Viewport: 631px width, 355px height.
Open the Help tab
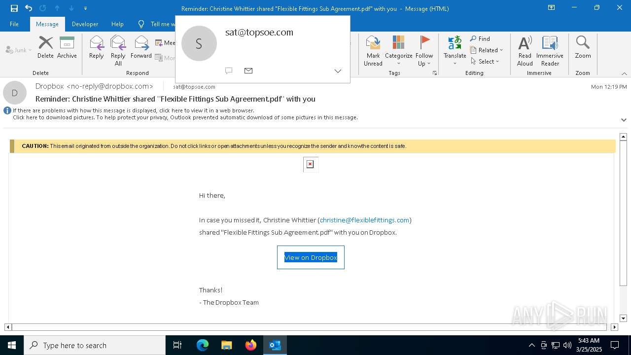[117, 24]
